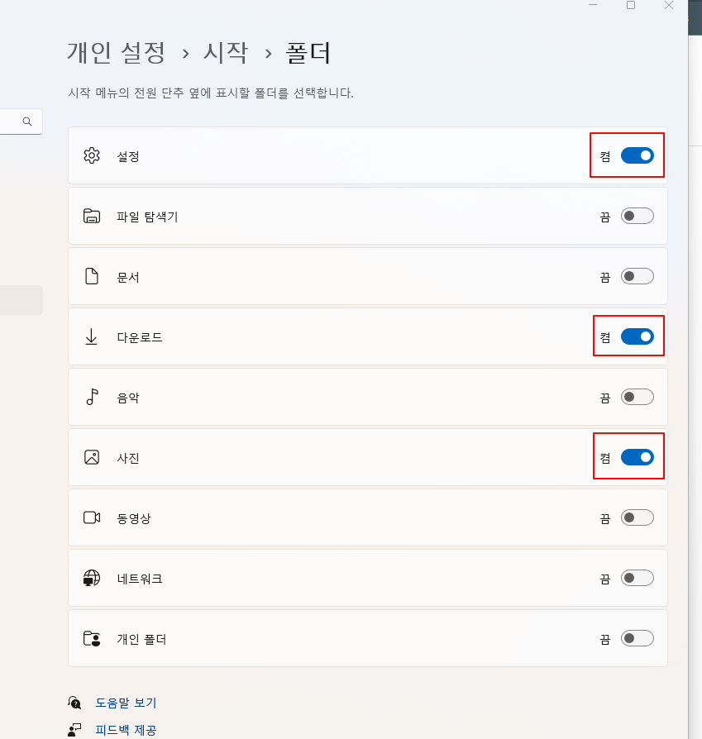
Task: Go back to 개인 설정 breadcrumb
Action: click(116, 52)
